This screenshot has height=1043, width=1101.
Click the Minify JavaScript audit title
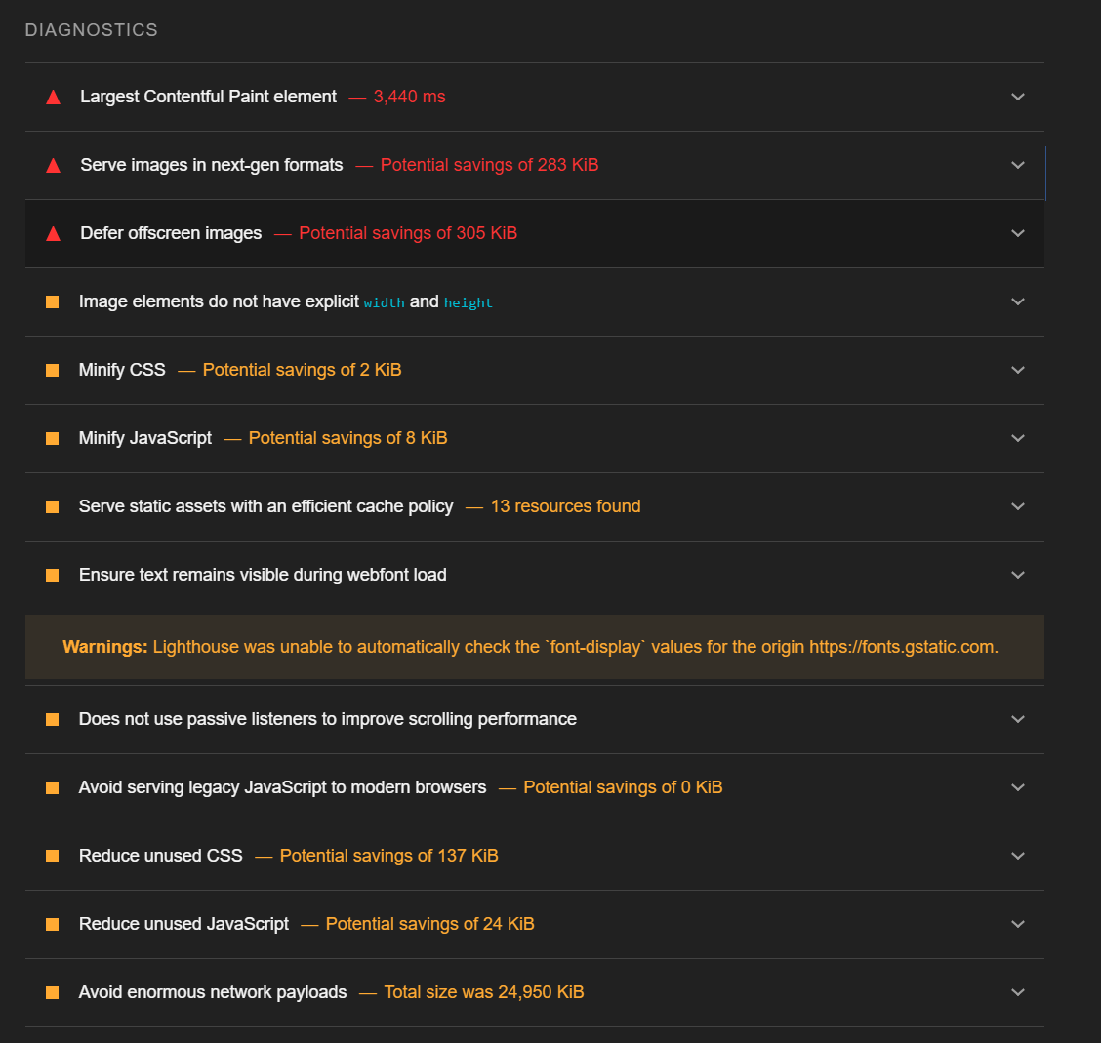tap(145, 438)
